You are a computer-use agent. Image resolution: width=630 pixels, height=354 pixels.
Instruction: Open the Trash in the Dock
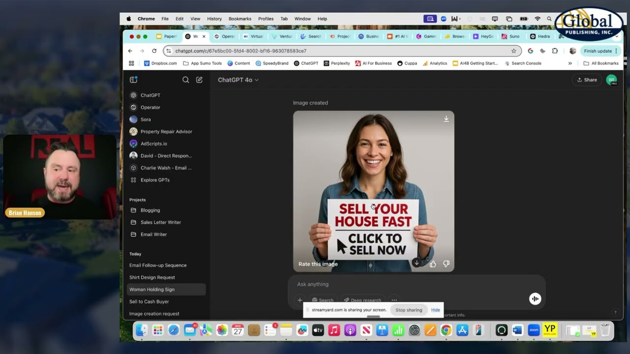pyautogui.click(x=605, y=330)
